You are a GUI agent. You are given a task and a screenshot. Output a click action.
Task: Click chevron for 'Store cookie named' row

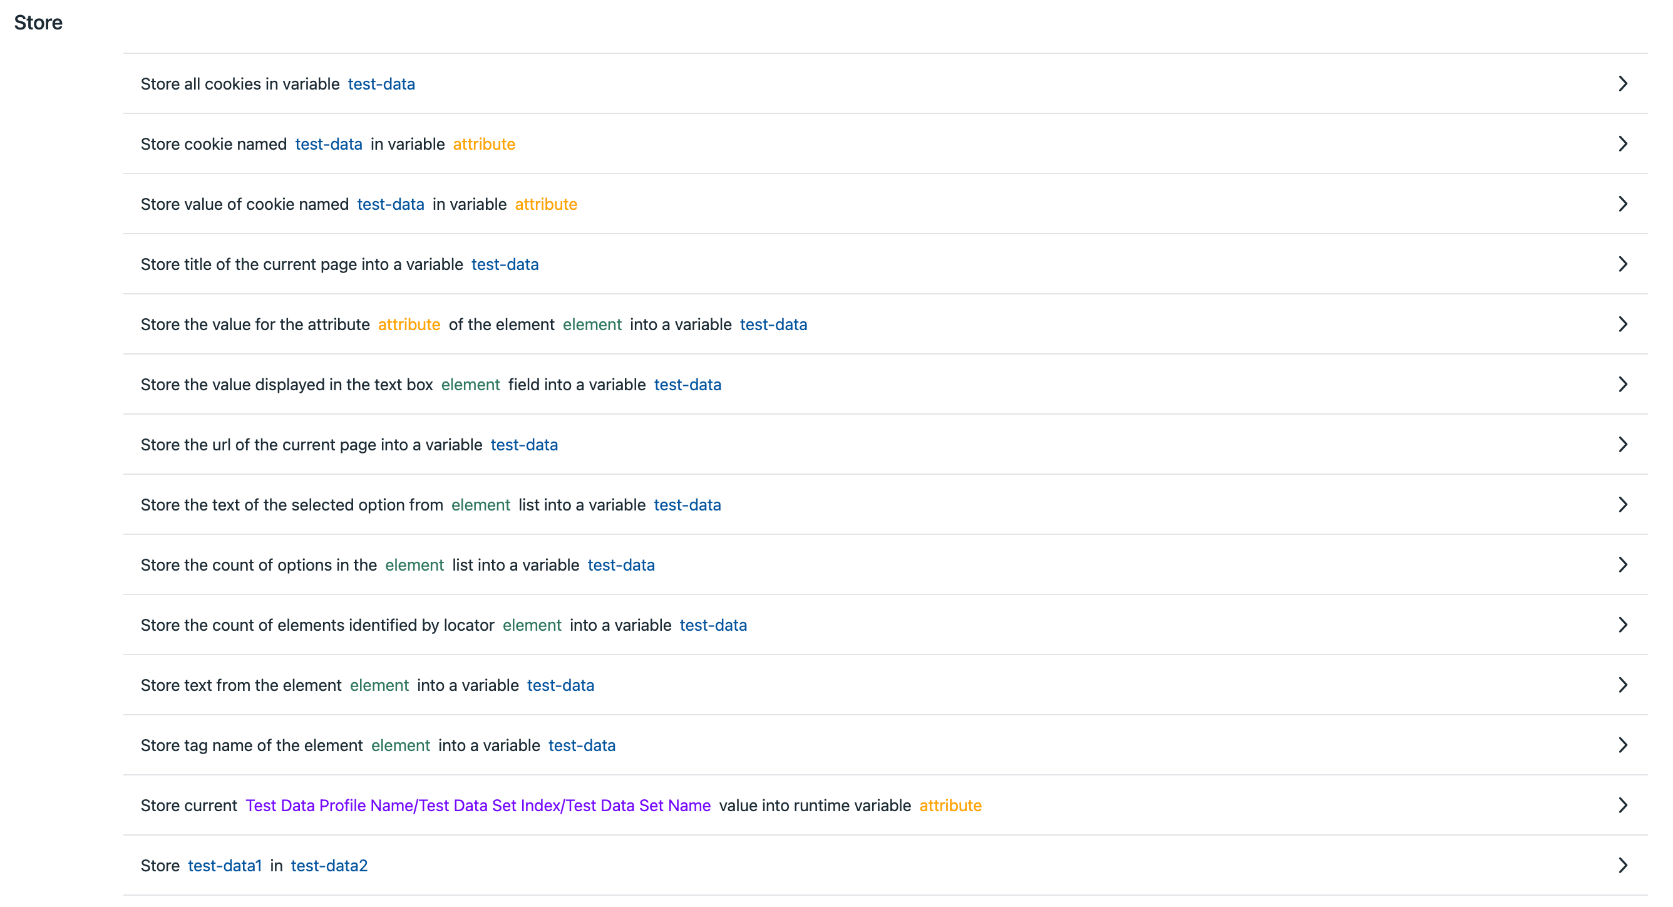click(1622, 143)
